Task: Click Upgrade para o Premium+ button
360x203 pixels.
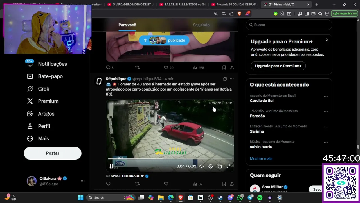Action: [x=278, y=66]
